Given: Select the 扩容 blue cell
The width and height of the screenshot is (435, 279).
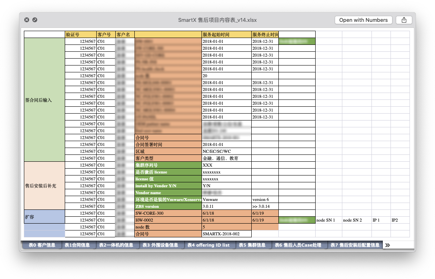Looking at the screenshot, I should point(45,217).
